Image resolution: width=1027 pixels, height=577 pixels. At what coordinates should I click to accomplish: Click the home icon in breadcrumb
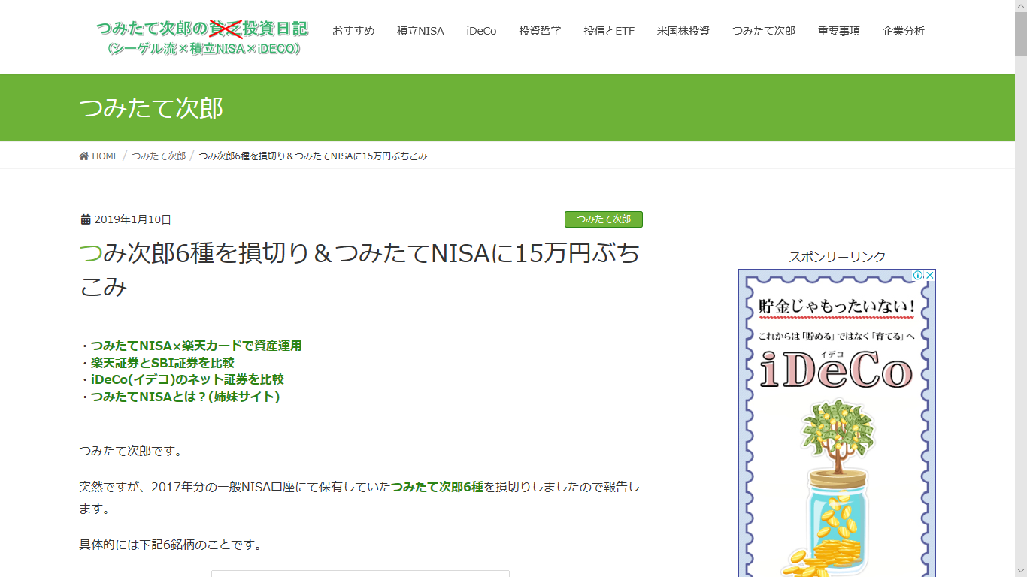coord(84,156)
